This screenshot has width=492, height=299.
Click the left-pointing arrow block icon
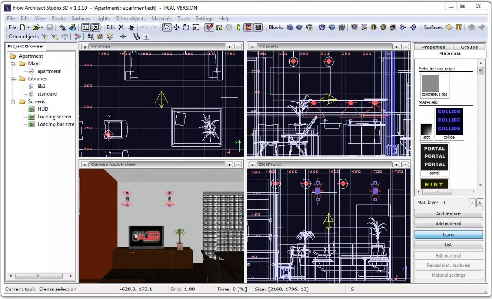[403, 27]
